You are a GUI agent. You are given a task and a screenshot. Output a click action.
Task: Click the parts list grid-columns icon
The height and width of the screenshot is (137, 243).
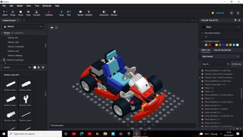click(x=43, y=67)
